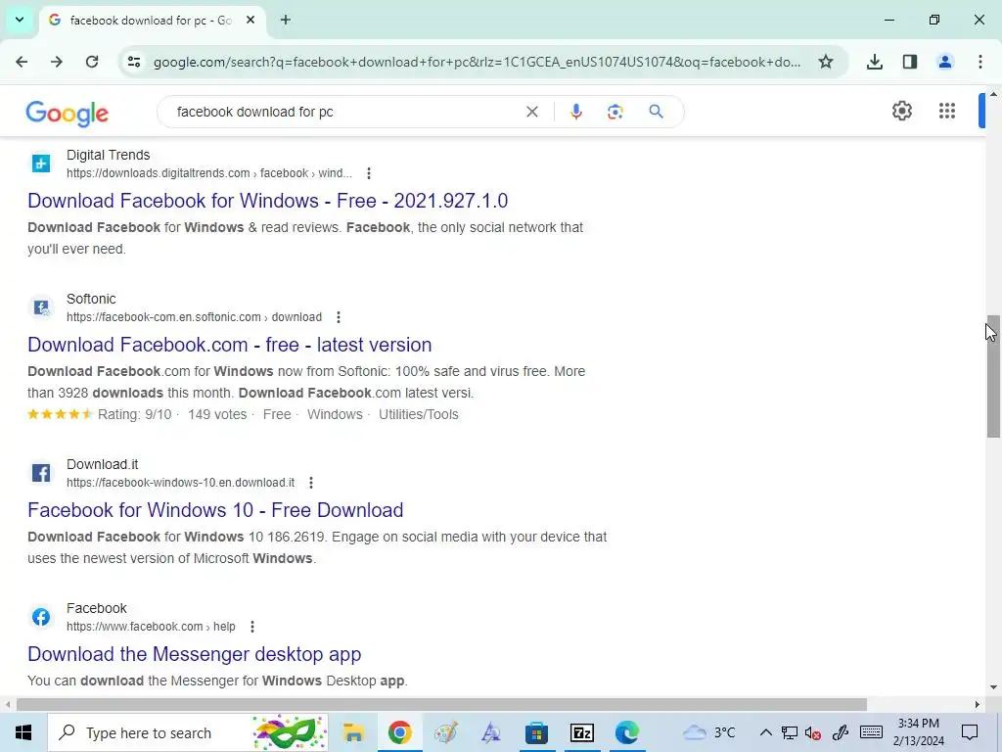Go forward to next page
This screenshot has height=752, width=1002.
click(57, 62)
